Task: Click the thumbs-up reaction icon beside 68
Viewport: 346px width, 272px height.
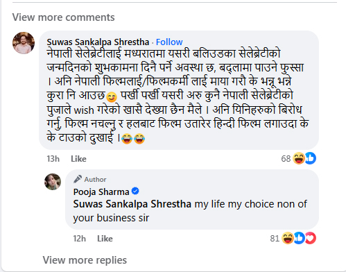Action: tap(311, 158)
